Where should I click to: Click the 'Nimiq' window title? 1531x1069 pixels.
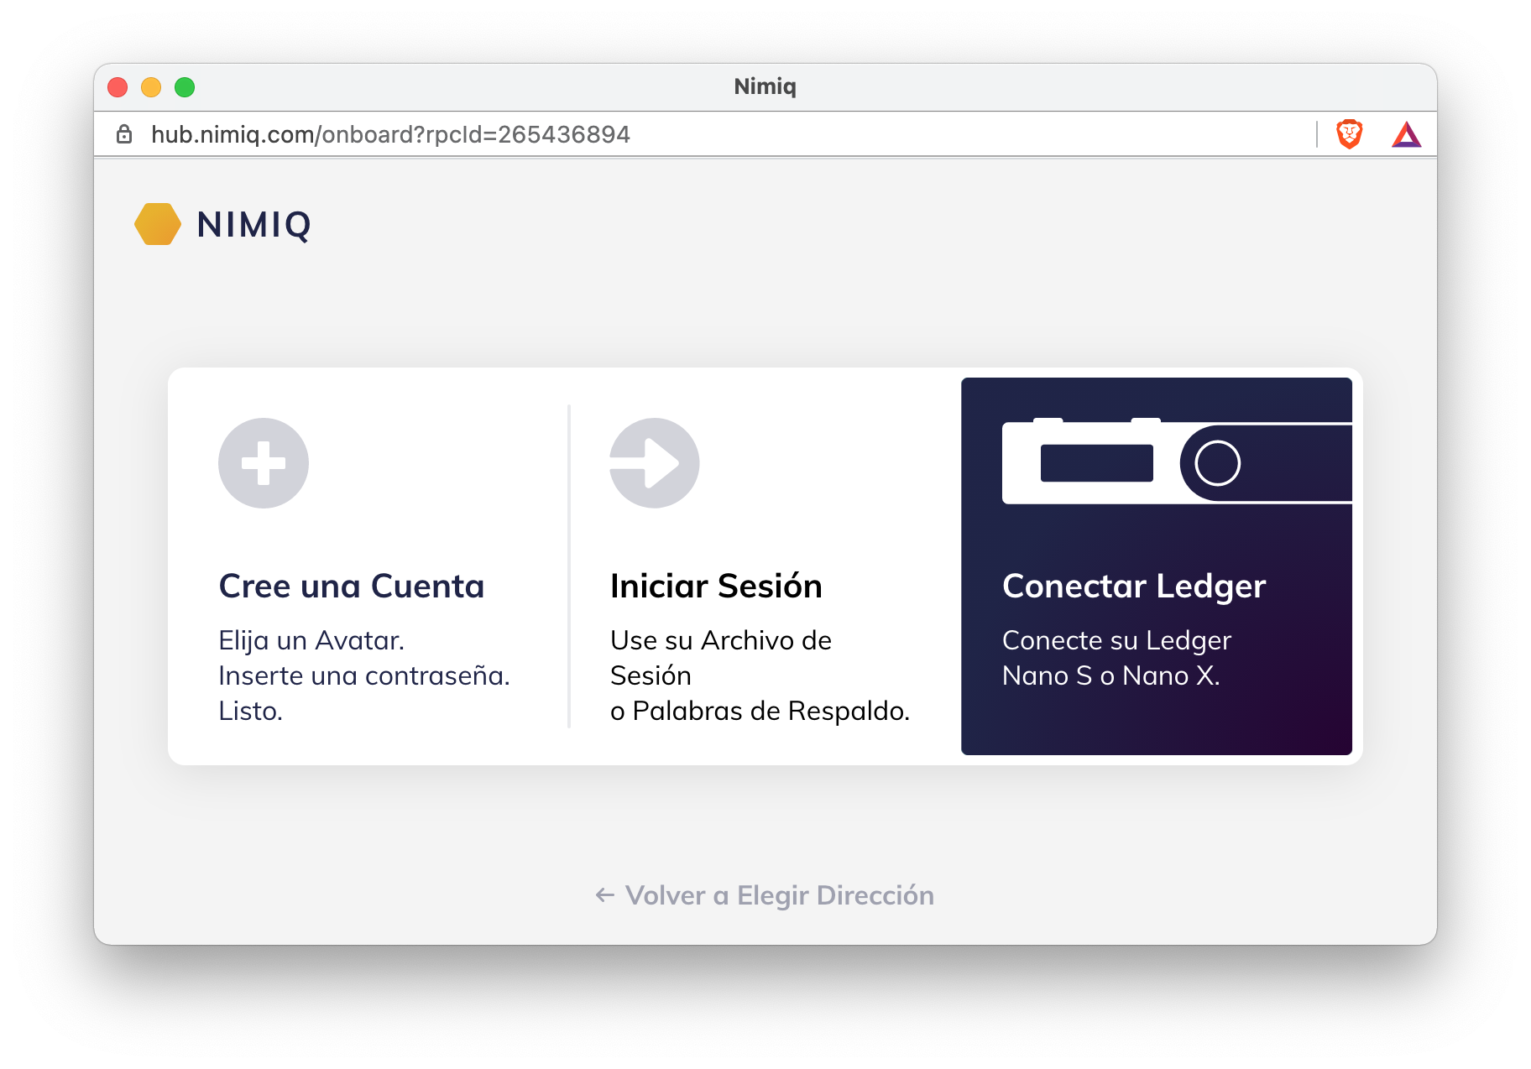click(765, 86)
